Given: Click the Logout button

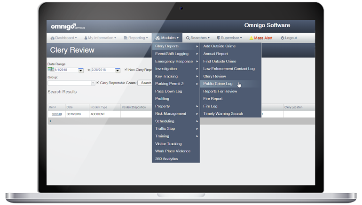Looking at the screenshot, I should pyautogui.click(x=289, y=38).
